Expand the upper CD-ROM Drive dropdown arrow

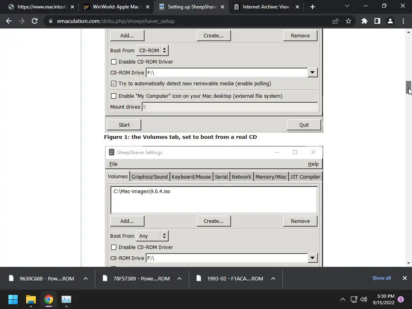(312, 72)
